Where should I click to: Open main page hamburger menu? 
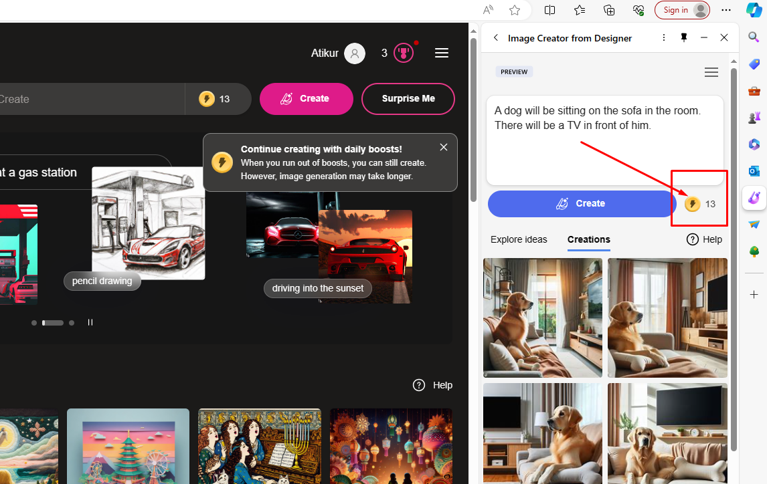pos(442,53)
